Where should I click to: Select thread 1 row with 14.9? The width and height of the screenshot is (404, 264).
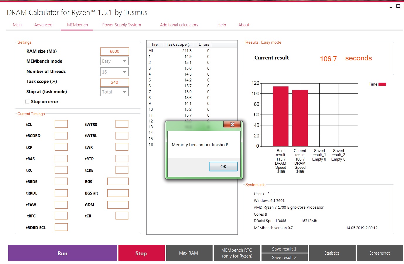coord(179,57)
